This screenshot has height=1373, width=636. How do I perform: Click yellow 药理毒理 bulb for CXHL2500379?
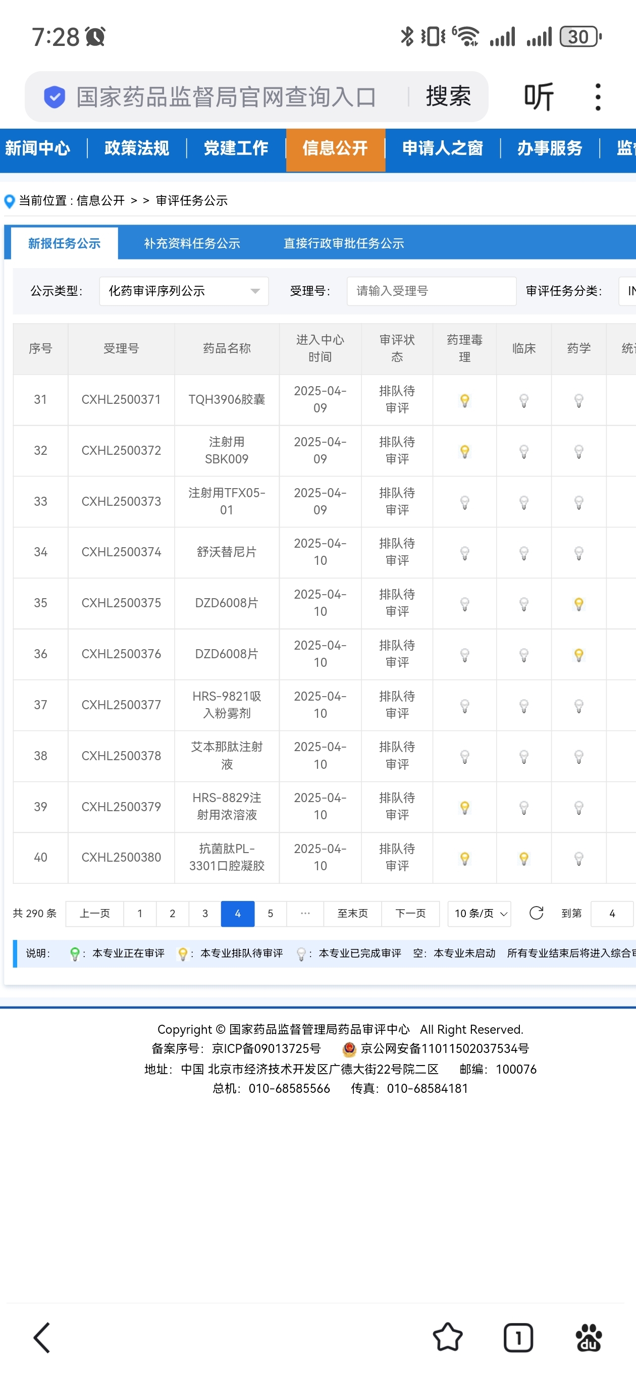click(465, 808)
